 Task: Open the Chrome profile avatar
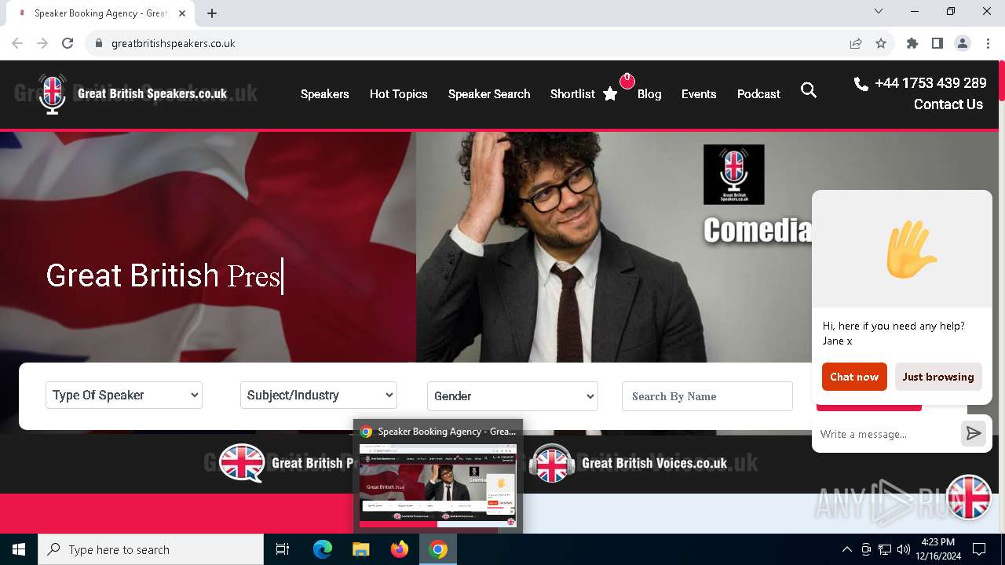(963, 43)
